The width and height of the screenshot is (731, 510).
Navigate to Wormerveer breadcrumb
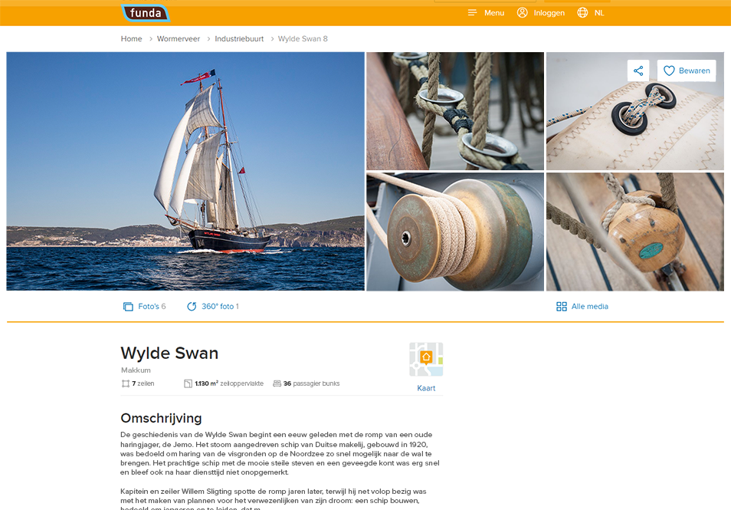point(178,38)
